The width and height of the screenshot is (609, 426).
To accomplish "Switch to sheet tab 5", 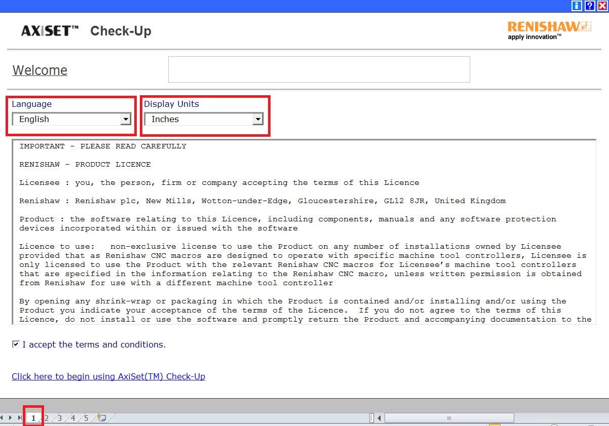I will coord(86,418).
